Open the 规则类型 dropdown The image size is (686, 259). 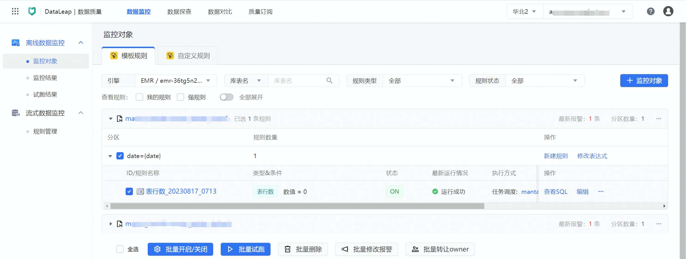[x=422, y=81]
